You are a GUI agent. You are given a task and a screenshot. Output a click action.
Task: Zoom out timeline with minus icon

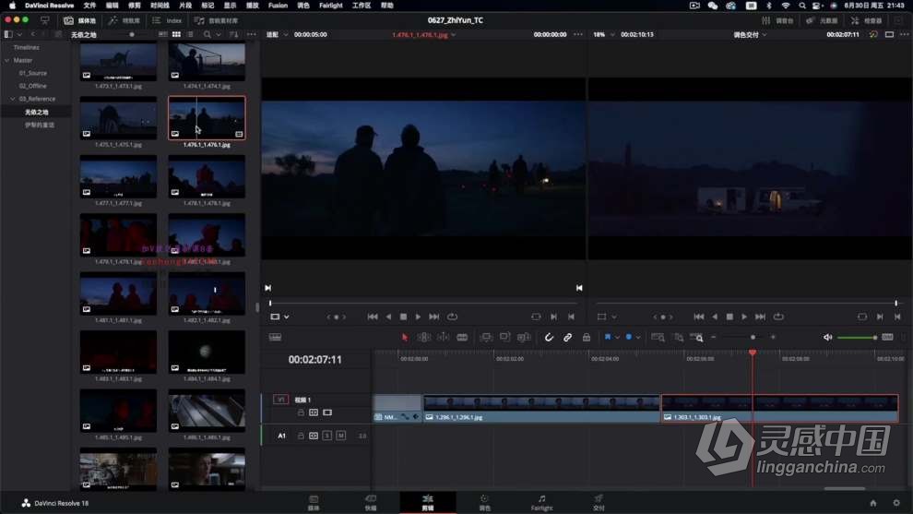tap(713, 338)
